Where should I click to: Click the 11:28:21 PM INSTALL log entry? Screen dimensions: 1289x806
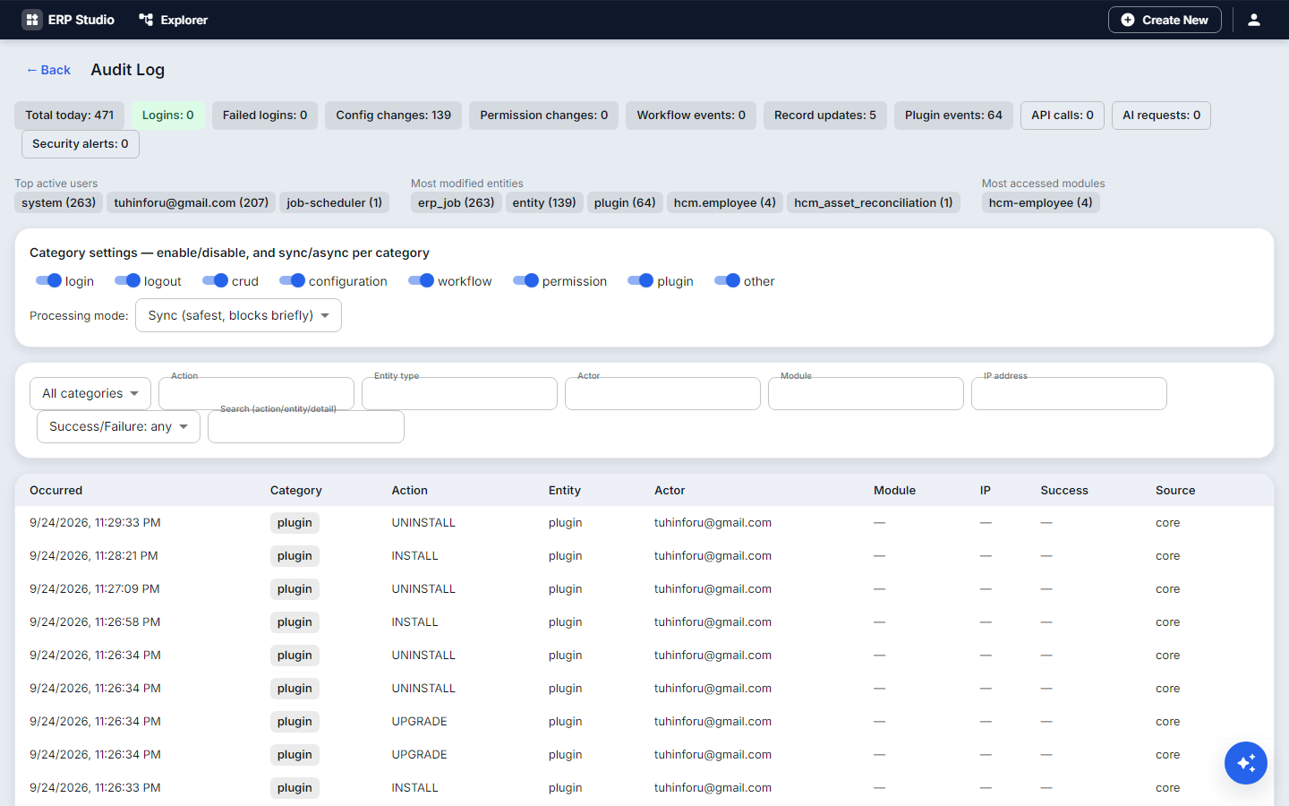tap(644, 556)
